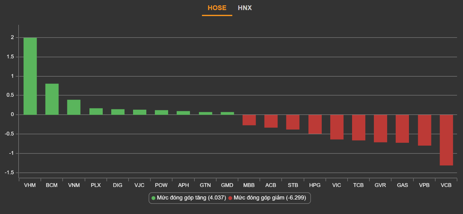Click the DIG x-axis label
The image size is (463, 214).
pos(118,185)
